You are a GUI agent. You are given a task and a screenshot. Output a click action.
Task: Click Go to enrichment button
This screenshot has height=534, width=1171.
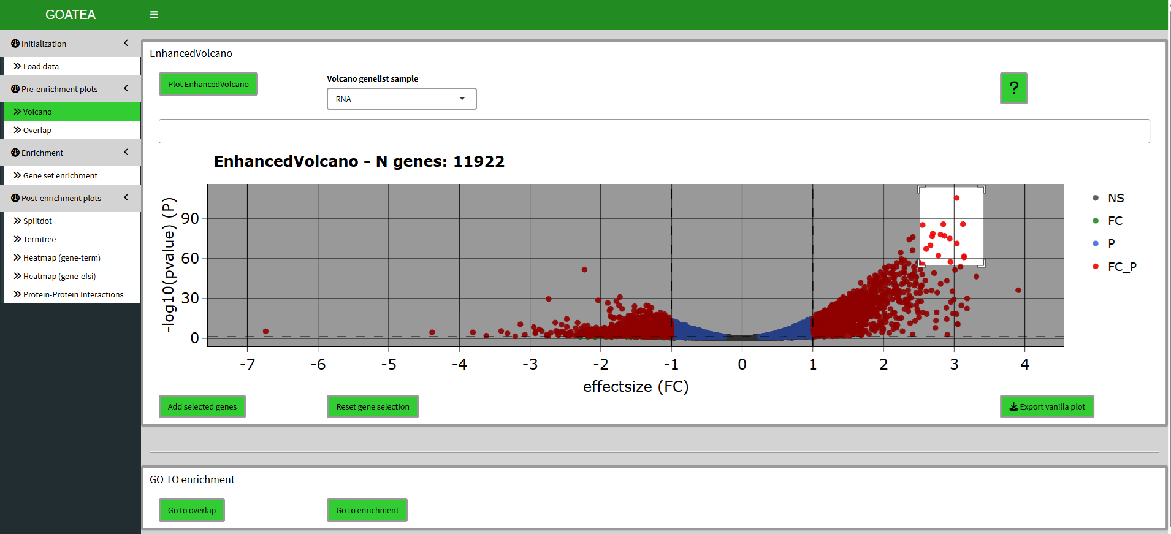367,510
